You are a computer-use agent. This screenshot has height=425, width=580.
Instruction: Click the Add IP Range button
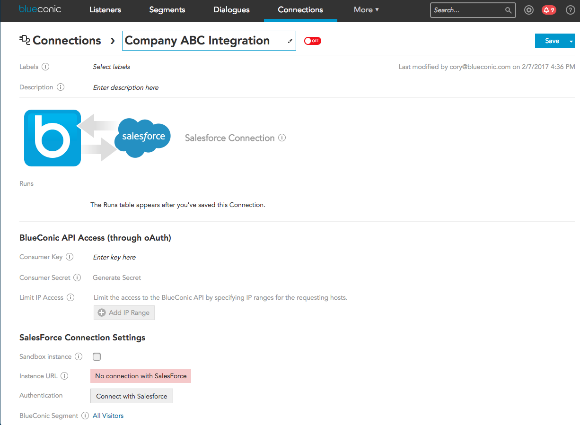click(x=124, y=312)
